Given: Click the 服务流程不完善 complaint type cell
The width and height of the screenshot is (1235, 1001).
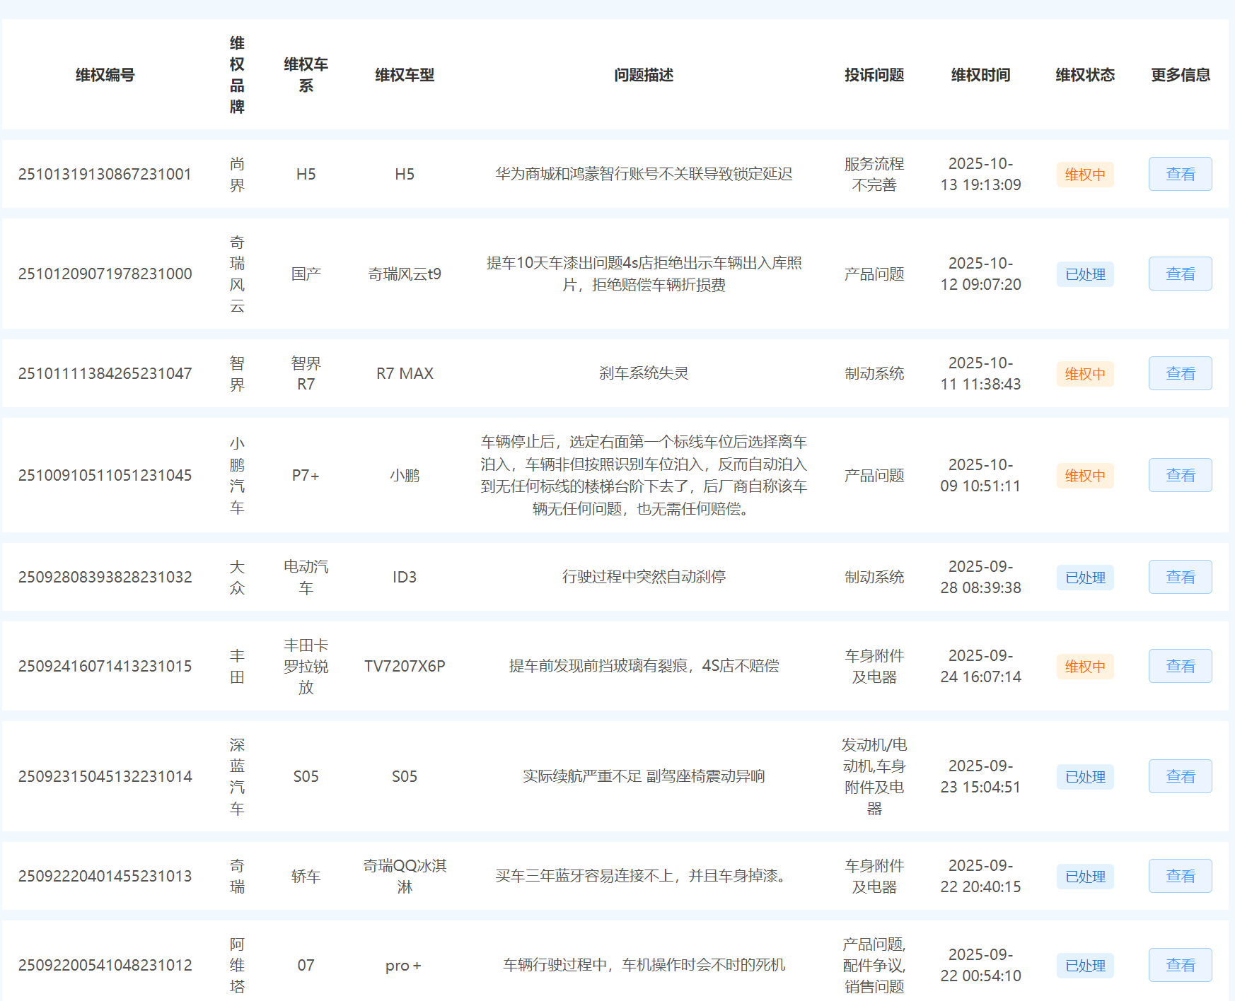Looking at the screenshot, I should tap(874, 174).
